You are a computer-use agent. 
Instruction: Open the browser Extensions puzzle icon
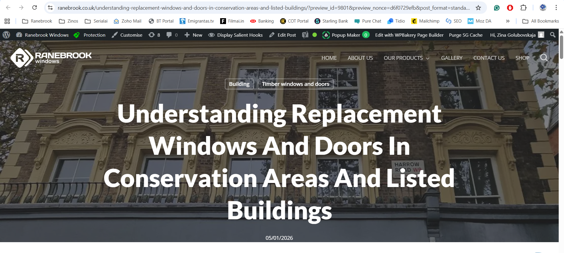click(x=523, y=8)
